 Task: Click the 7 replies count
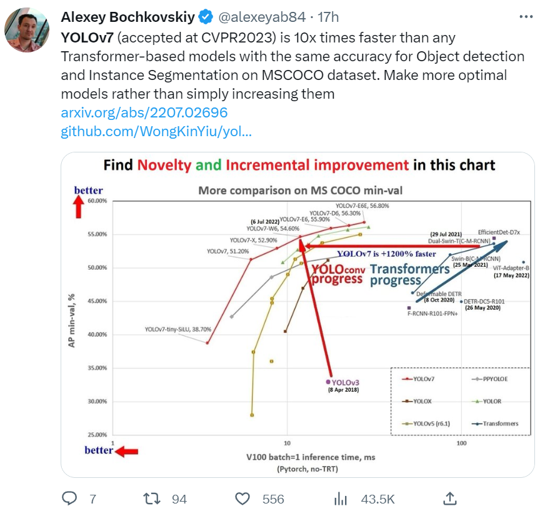pos(92,499)
